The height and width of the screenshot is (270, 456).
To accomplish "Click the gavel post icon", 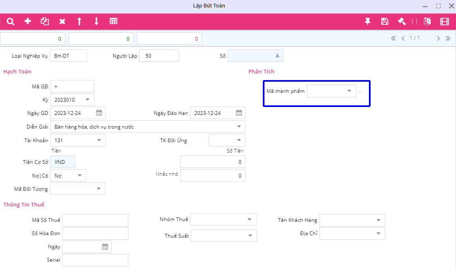I will click(402, 22).
